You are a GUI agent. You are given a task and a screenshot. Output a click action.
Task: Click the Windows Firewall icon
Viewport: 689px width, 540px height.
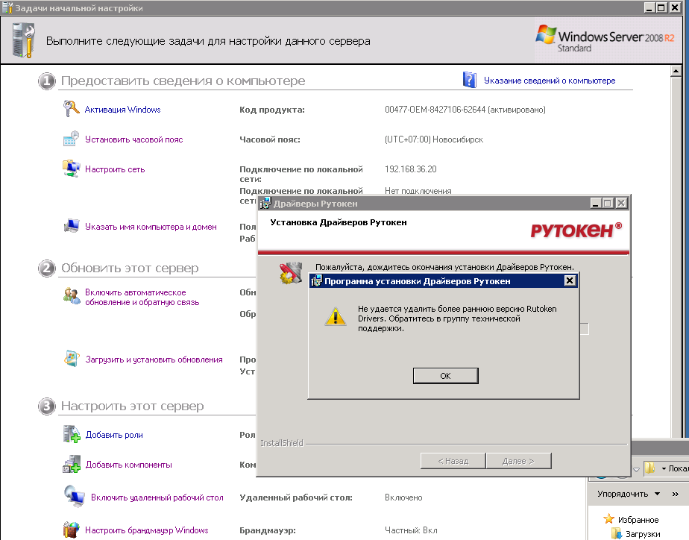[x=71, y=530]
